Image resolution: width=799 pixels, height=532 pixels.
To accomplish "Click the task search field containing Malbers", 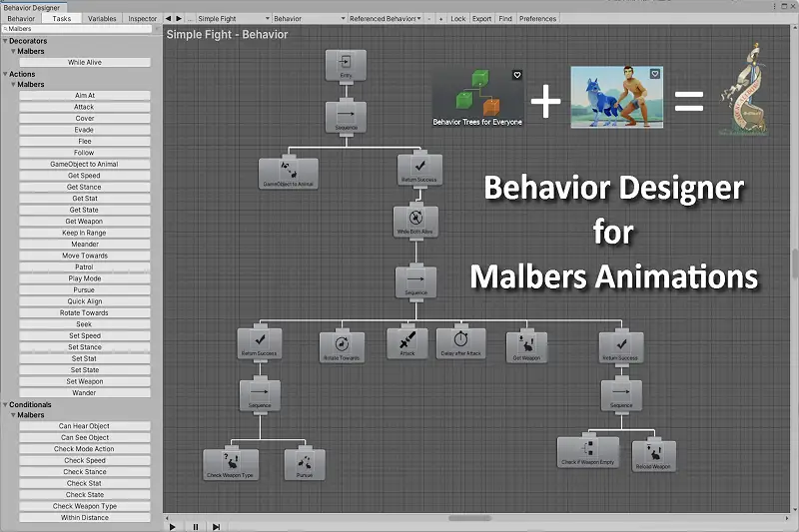I will tap(77, 29).
